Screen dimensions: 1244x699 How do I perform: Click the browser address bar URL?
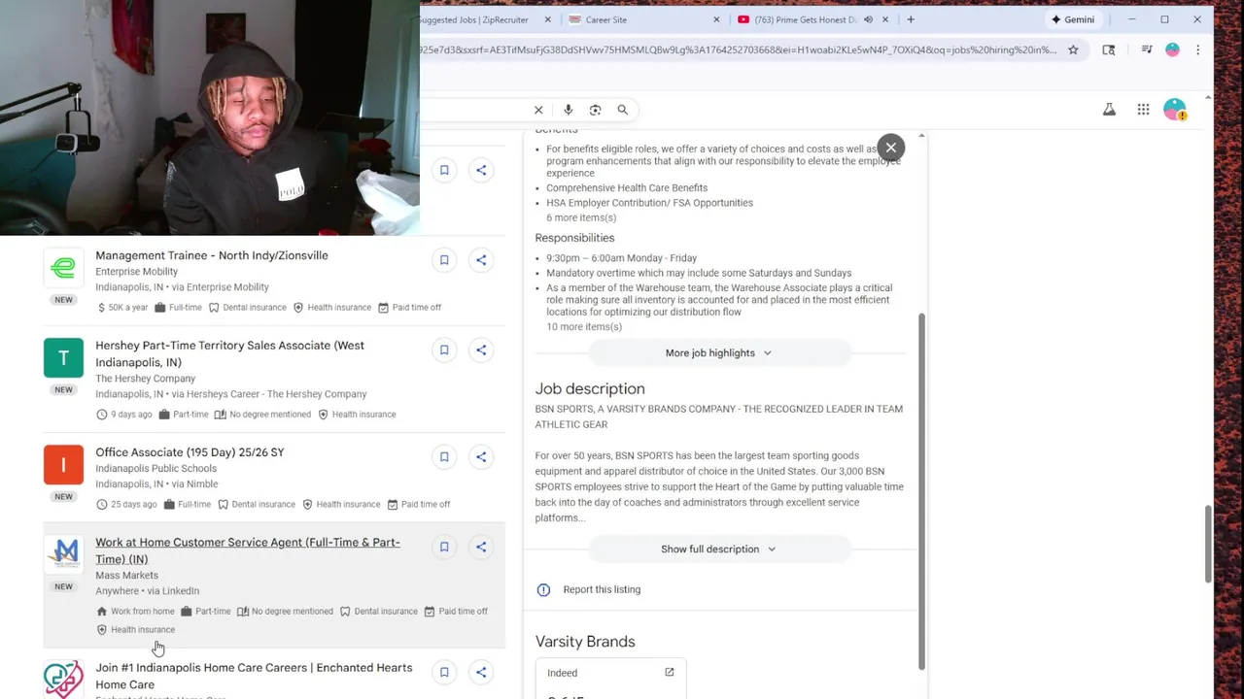pos(739,50)
